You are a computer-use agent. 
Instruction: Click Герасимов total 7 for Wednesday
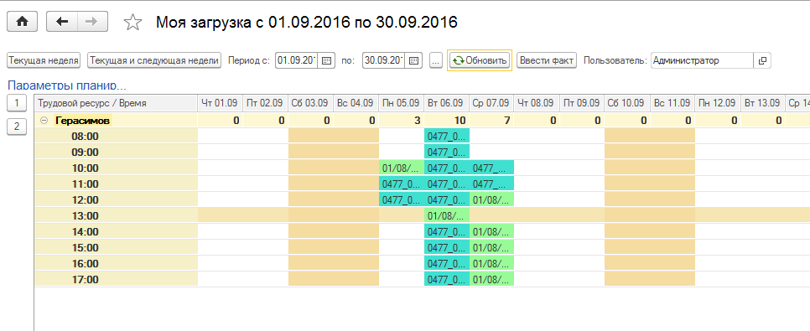(491, 121)
